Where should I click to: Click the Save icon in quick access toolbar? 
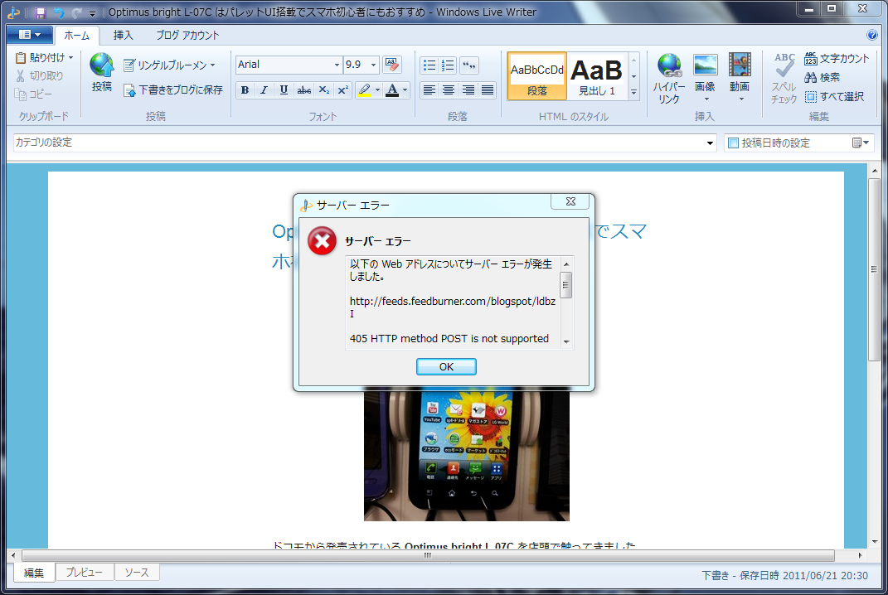tap(40, 12)
